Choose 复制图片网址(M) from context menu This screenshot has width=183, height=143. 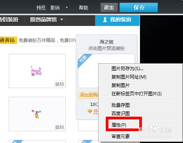(x=129, y=77)
